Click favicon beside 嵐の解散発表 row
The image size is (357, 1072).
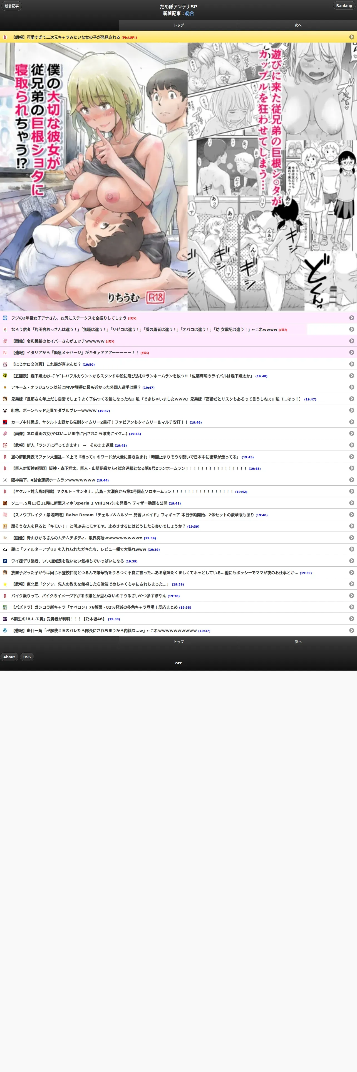tap(5, 456)
